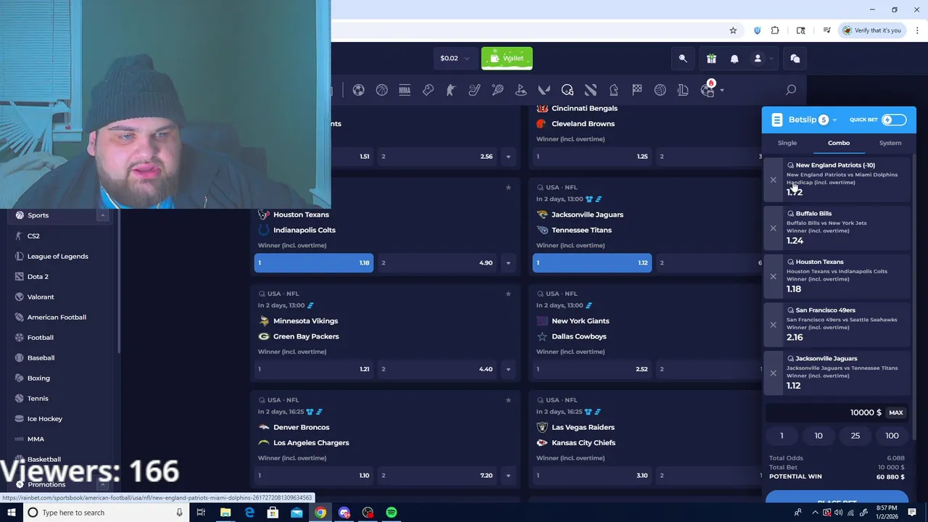
Task: Open Ice Hockey in sidebar
Action: tap(45, 418)
